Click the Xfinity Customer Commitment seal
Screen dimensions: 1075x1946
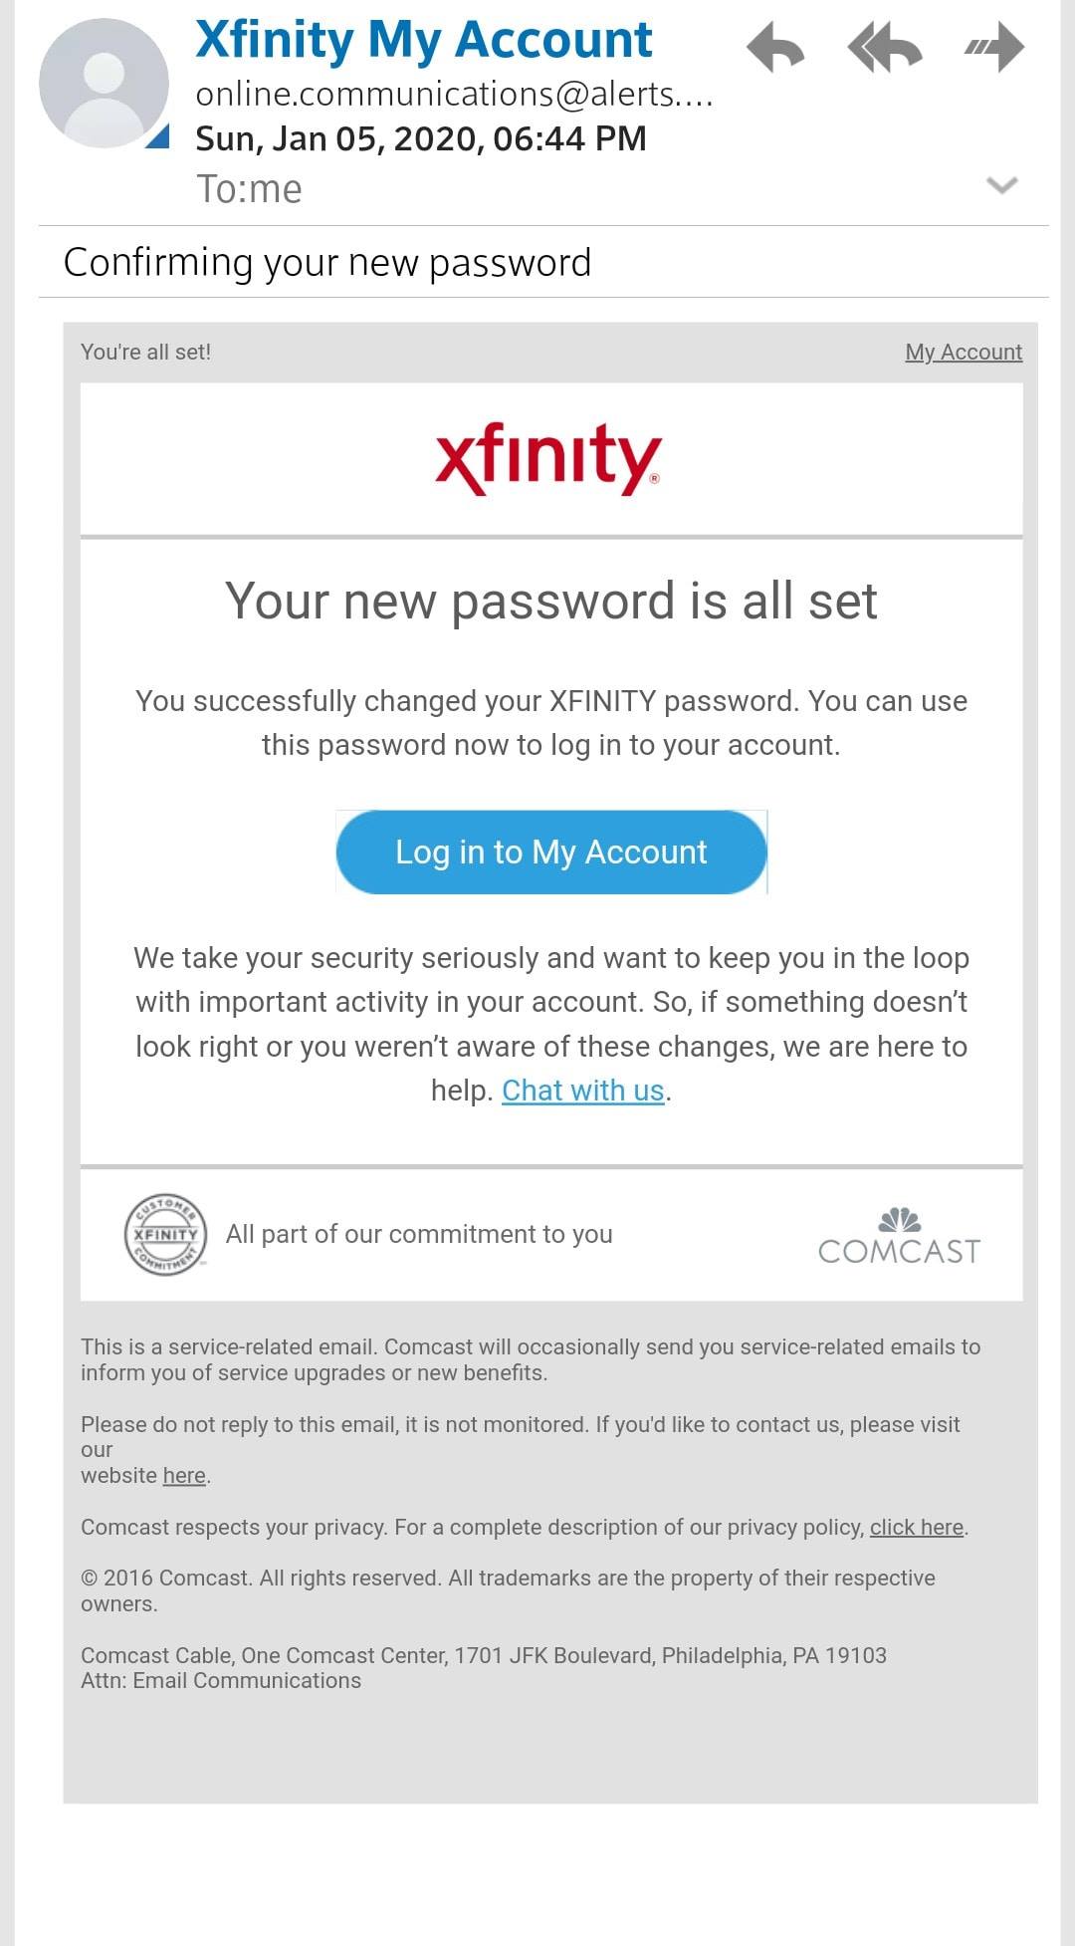click(x=165, y=1234)
